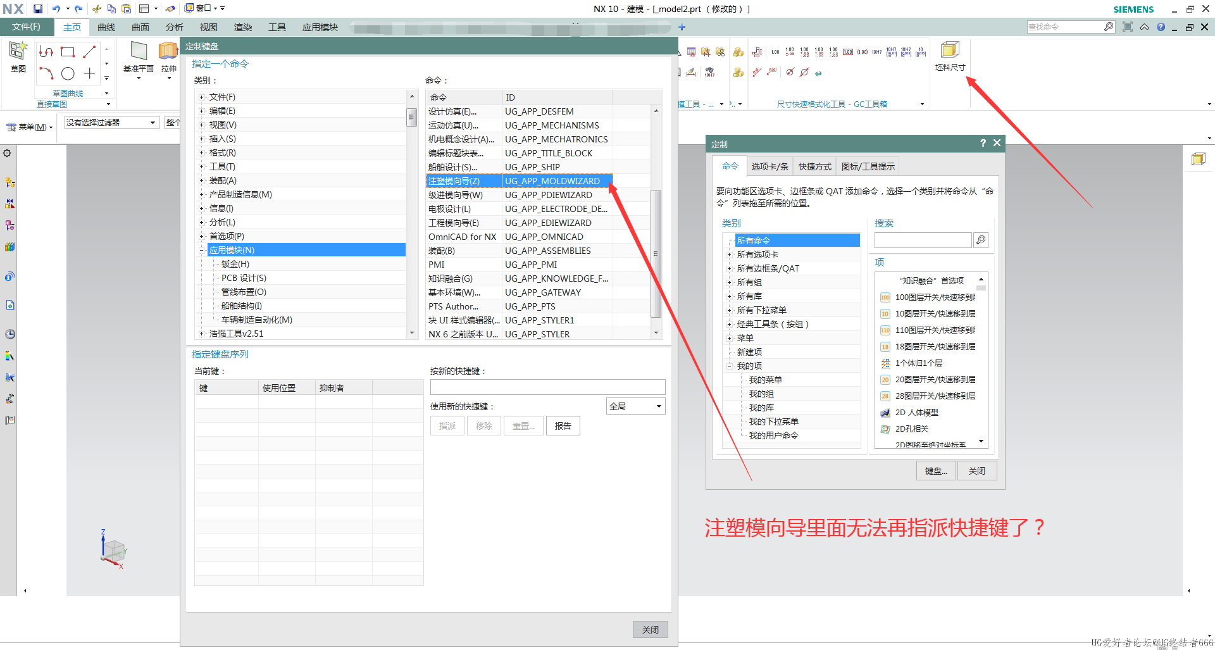This screenshot has height=650, width=1215.
Task: Select the Arc sketch curve tool
Action: [x=46, y=73]
